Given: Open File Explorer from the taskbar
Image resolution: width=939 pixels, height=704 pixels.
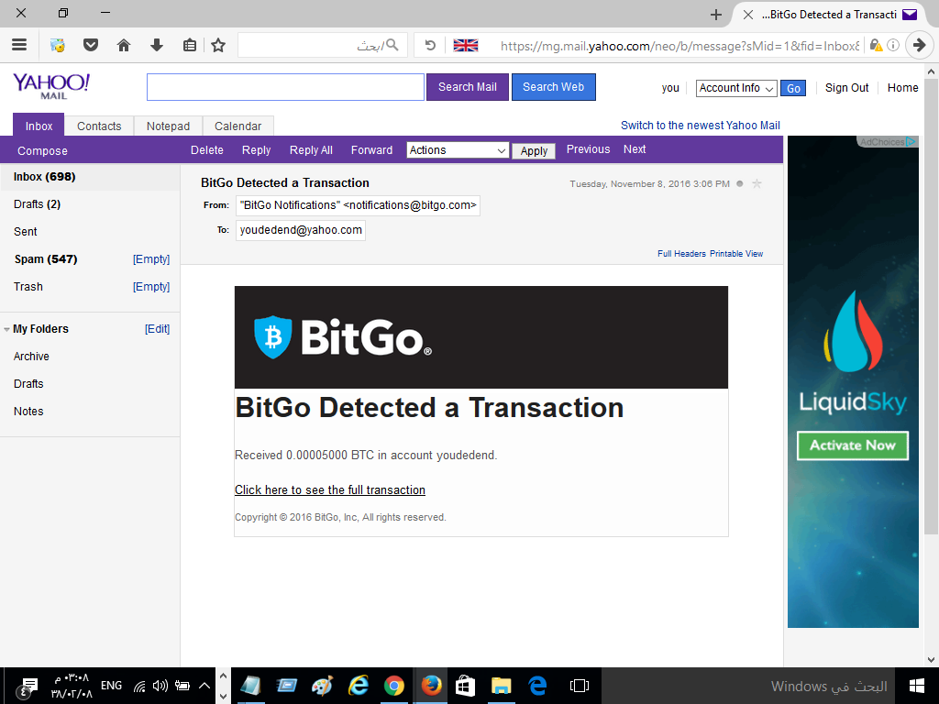Looking at the screenshot, I should [502, 686].
